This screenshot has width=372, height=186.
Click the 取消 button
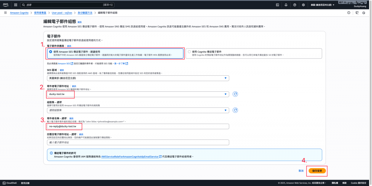[301, 171]
